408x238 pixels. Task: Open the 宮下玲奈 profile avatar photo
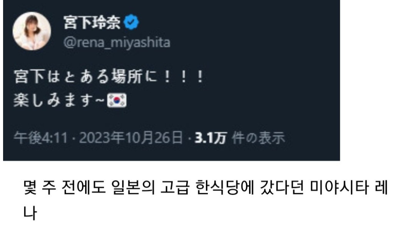tap(32, 31)
